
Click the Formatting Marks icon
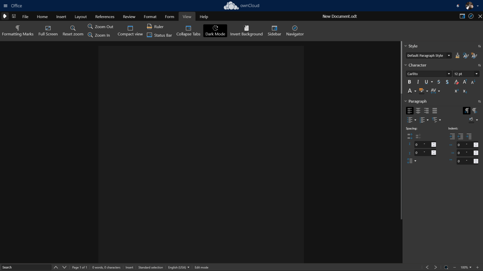coord(18,28)
